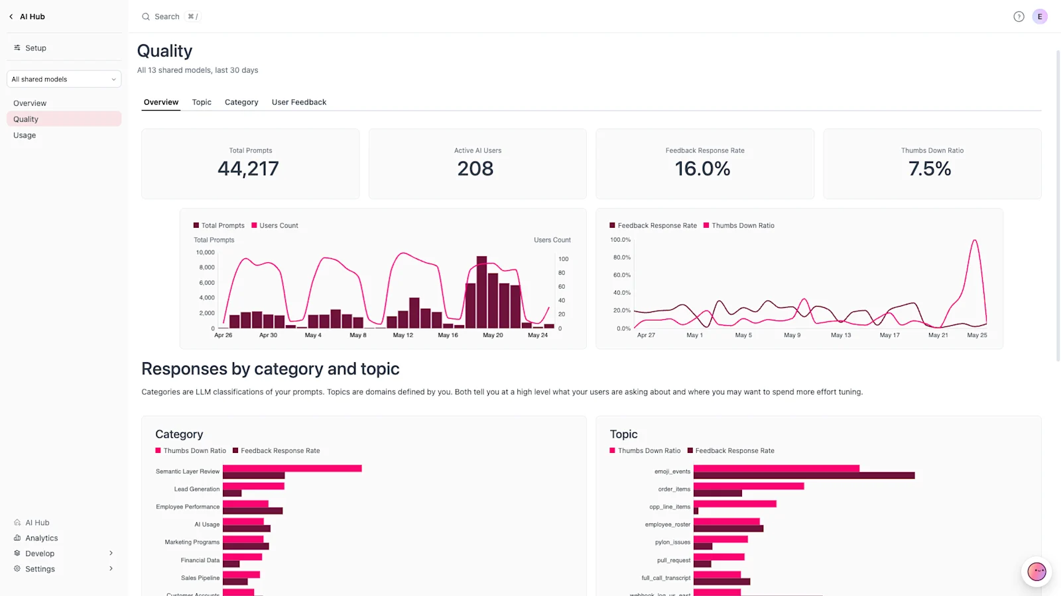This screenshot has height=596, width=1061.
Task: Open AI Hub from bottom navigation
Action: pos(37,522)
